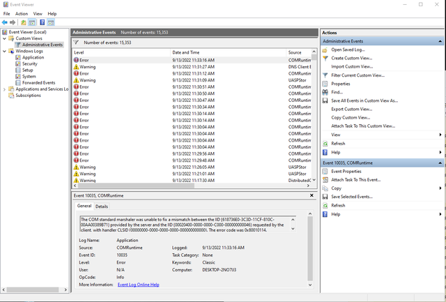Select Subscriptions in the tree
The width and height of the screenshot is (446, 302).
click(28, 96)
